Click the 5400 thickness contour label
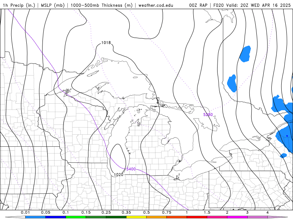 coord(131,169)
